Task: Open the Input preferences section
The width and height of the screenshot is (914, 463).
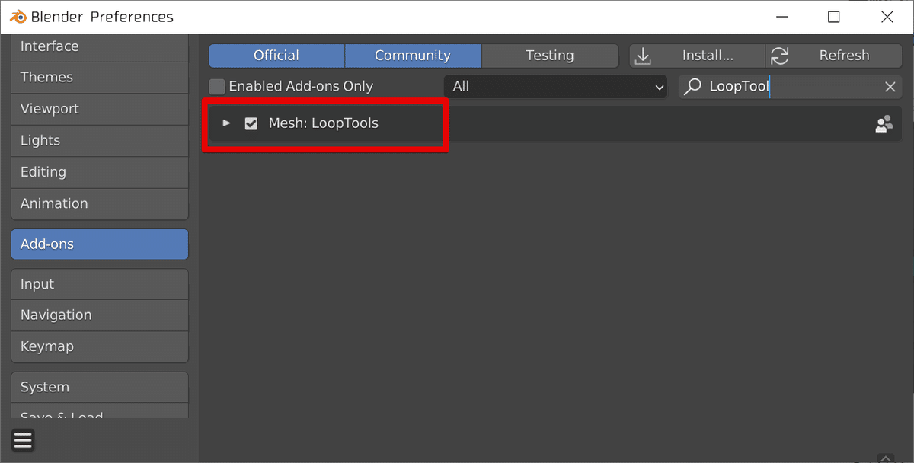Action: click(x=100, y=284)
